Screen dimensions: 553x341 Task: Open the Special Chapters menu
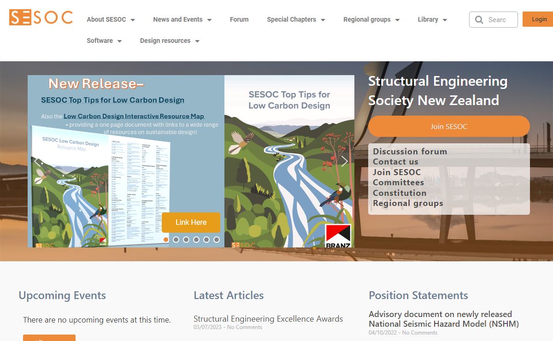292,19
